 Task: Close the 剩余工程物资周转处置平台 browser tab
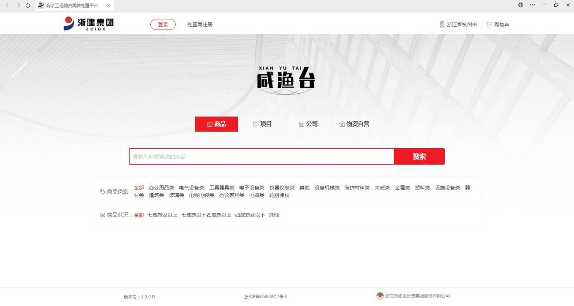click(x=108, y=5)
